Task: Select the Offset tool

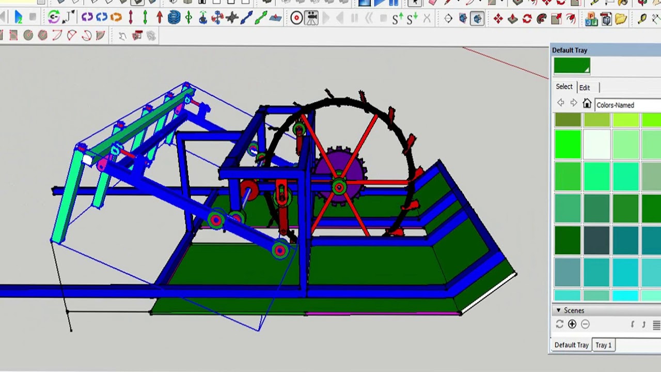Action: 571,19
